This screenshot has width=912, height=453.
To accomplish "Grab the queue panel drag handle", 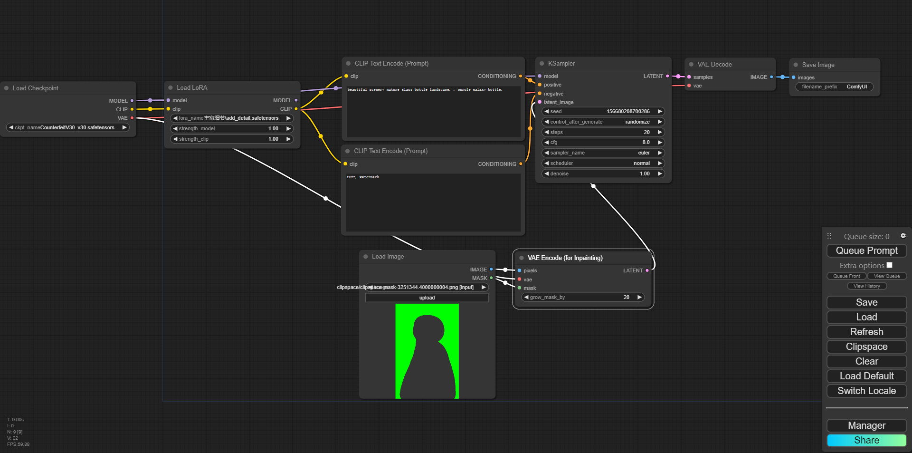I will pos(829,236).
